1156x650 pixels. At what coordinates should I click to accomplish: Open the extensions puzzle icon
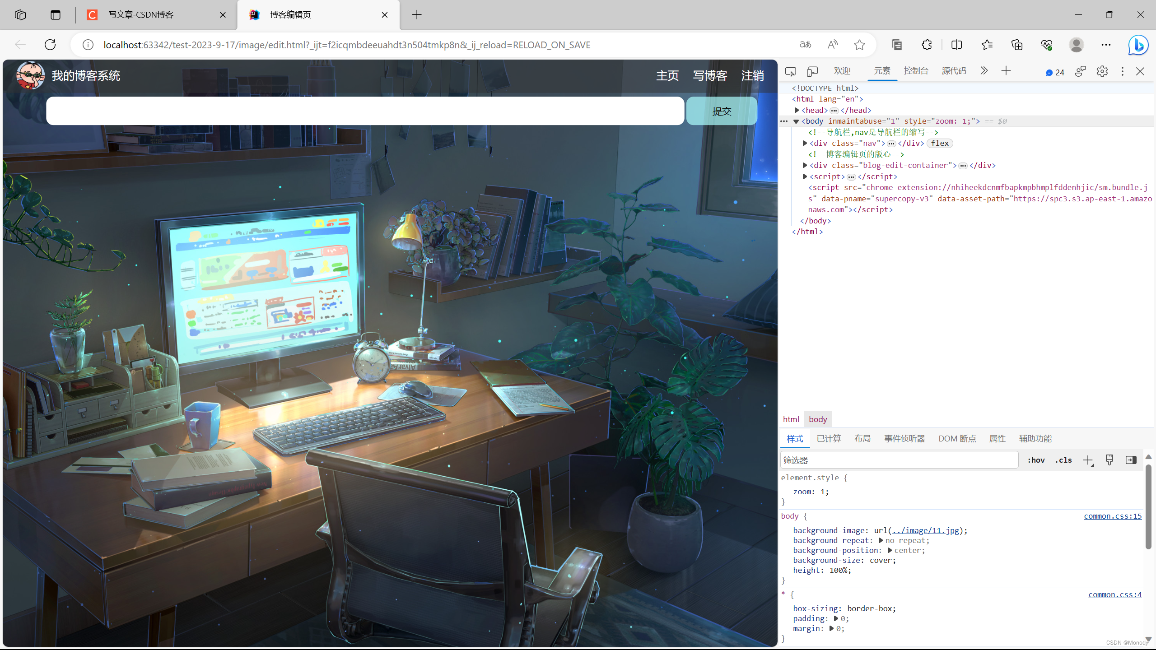[927, 45]
